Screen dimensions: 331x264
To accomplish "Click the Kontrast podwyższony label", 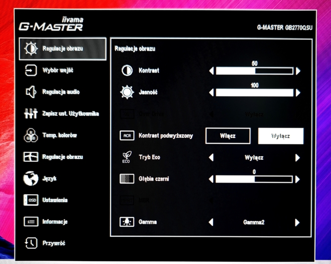I will (x=165, y=135).
